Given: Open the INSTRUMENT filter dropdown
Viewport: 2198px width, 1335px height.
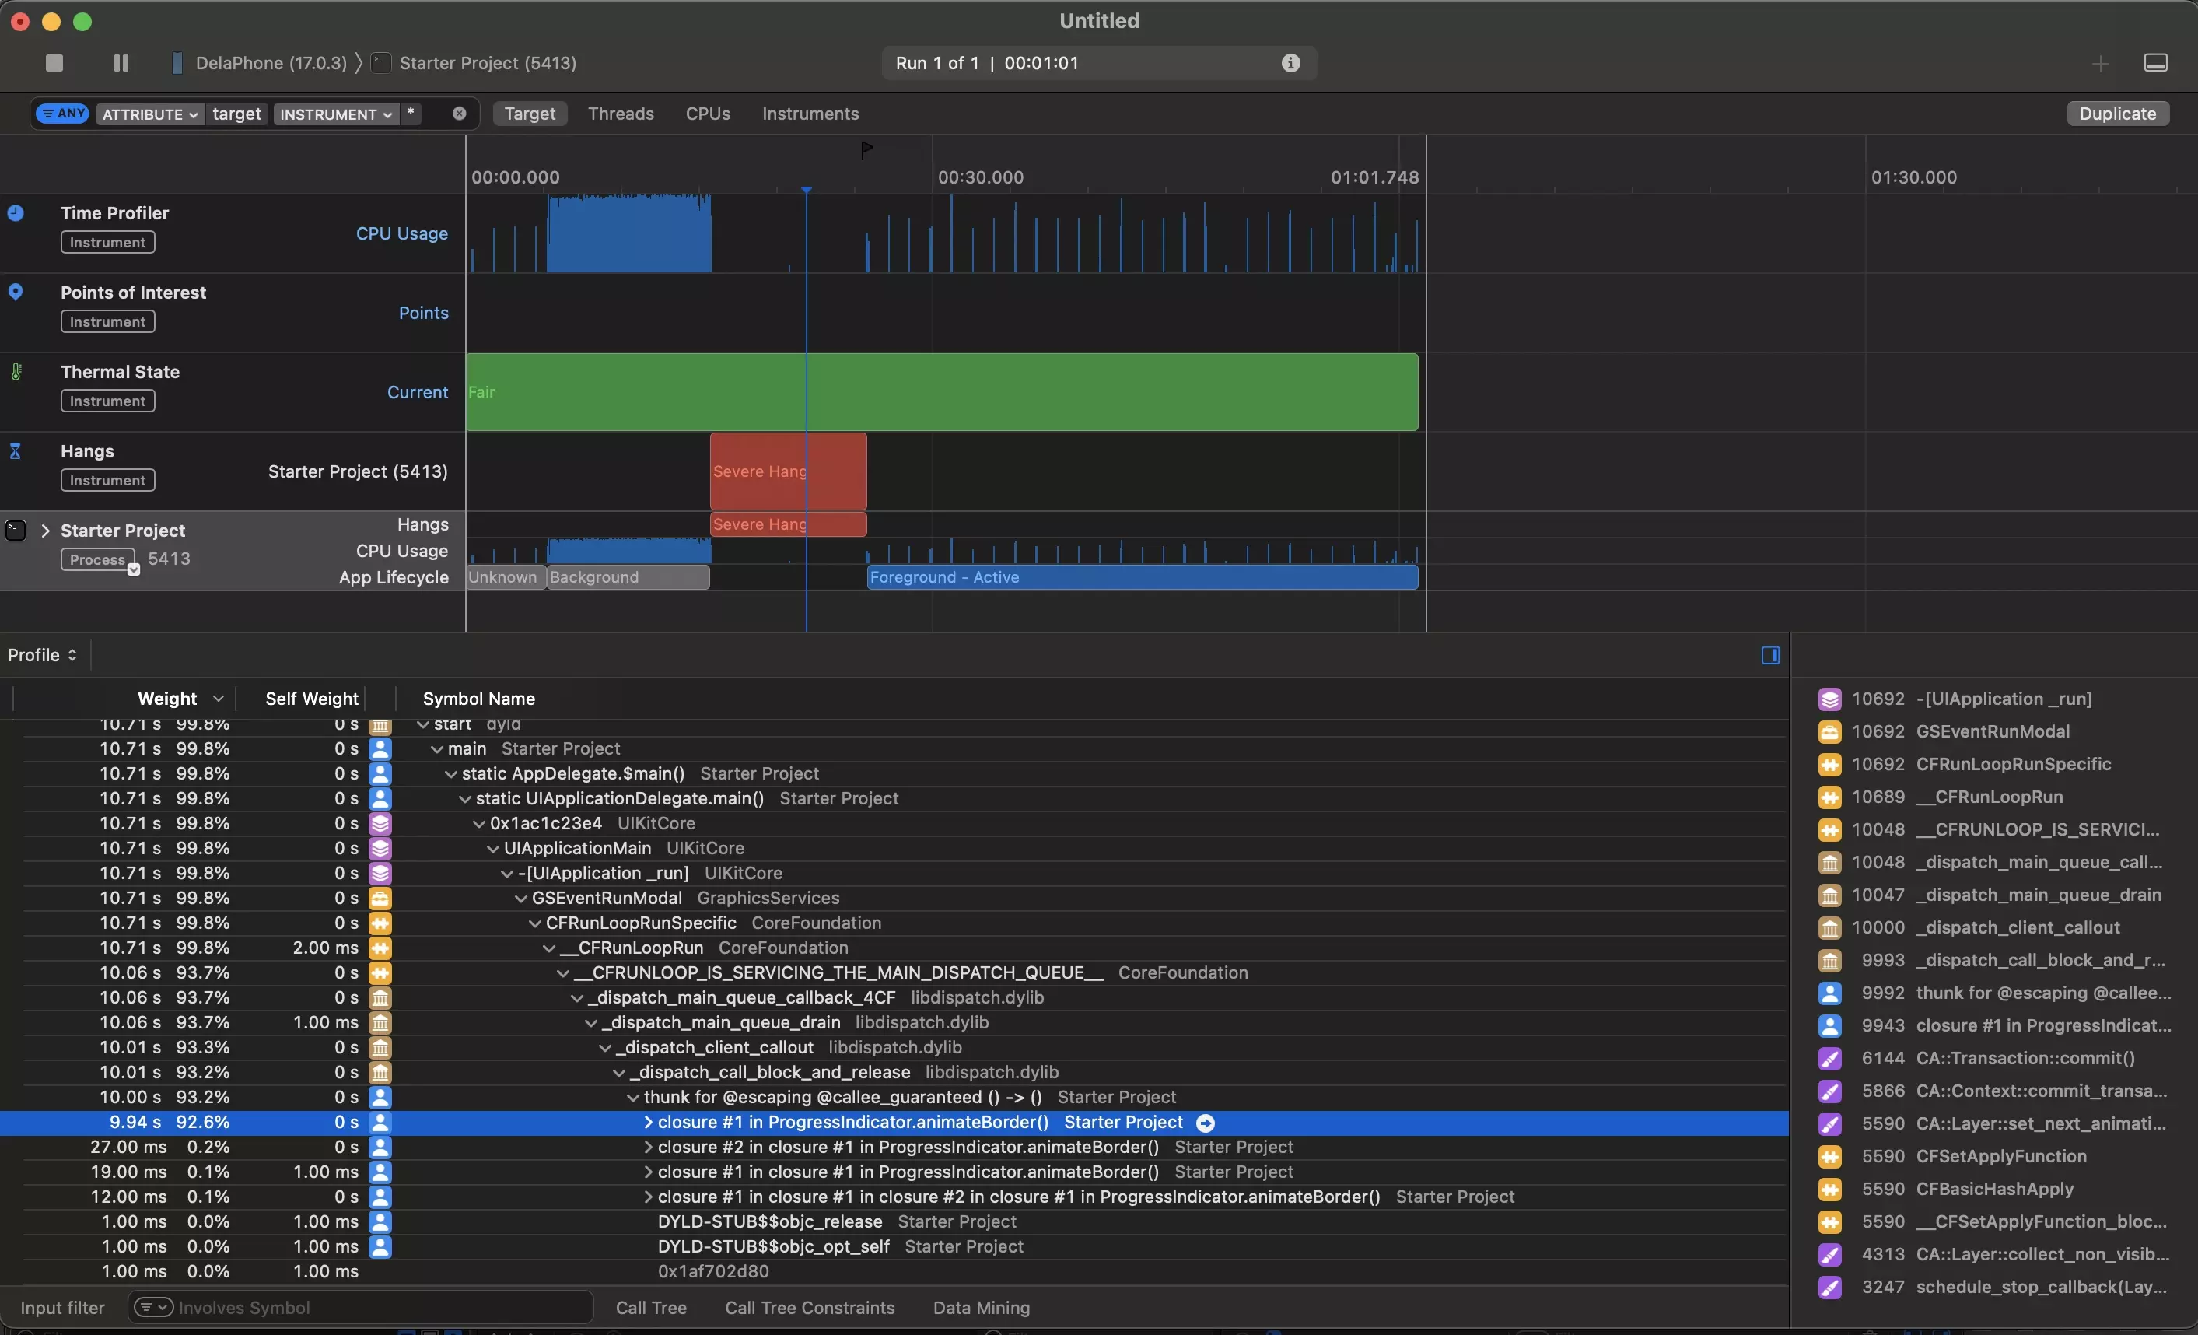Looking at the screenshot, I should [x=335, y=114].
